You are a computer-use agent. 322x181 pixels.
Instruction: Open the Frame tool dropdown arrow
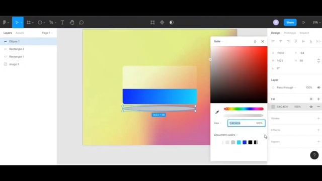coord(33,23)
